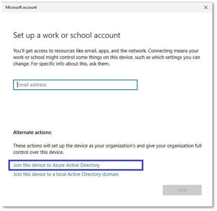
Task: Click the grayed-out Next button
Action: pos(182,190)
